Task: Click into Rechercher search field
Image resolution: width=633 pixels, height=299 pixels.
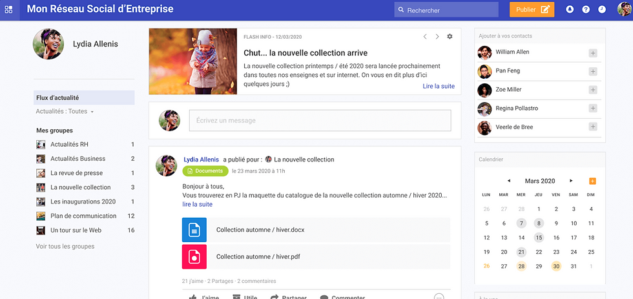Action: click(x=446, y=10)
